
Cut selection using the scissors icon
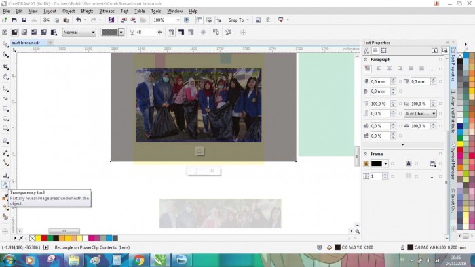46,20
